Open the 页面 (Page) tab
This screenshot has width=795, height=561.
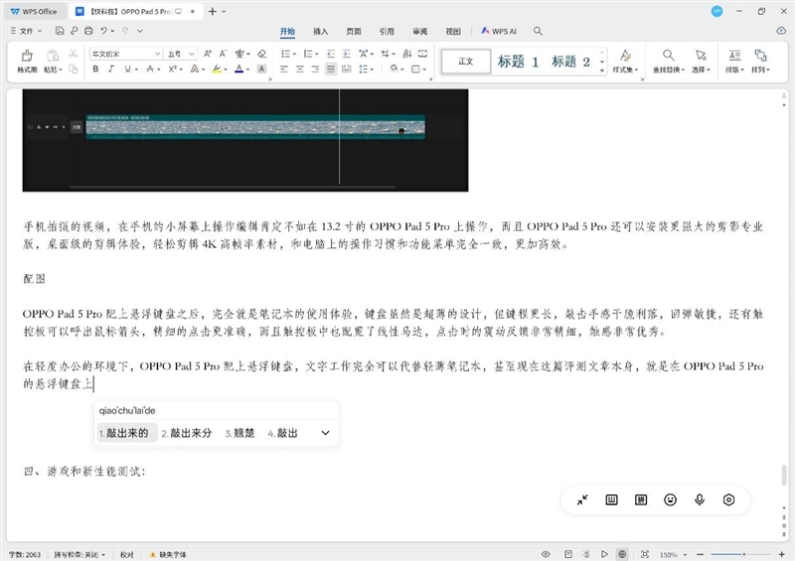click(x=354, y=32)
